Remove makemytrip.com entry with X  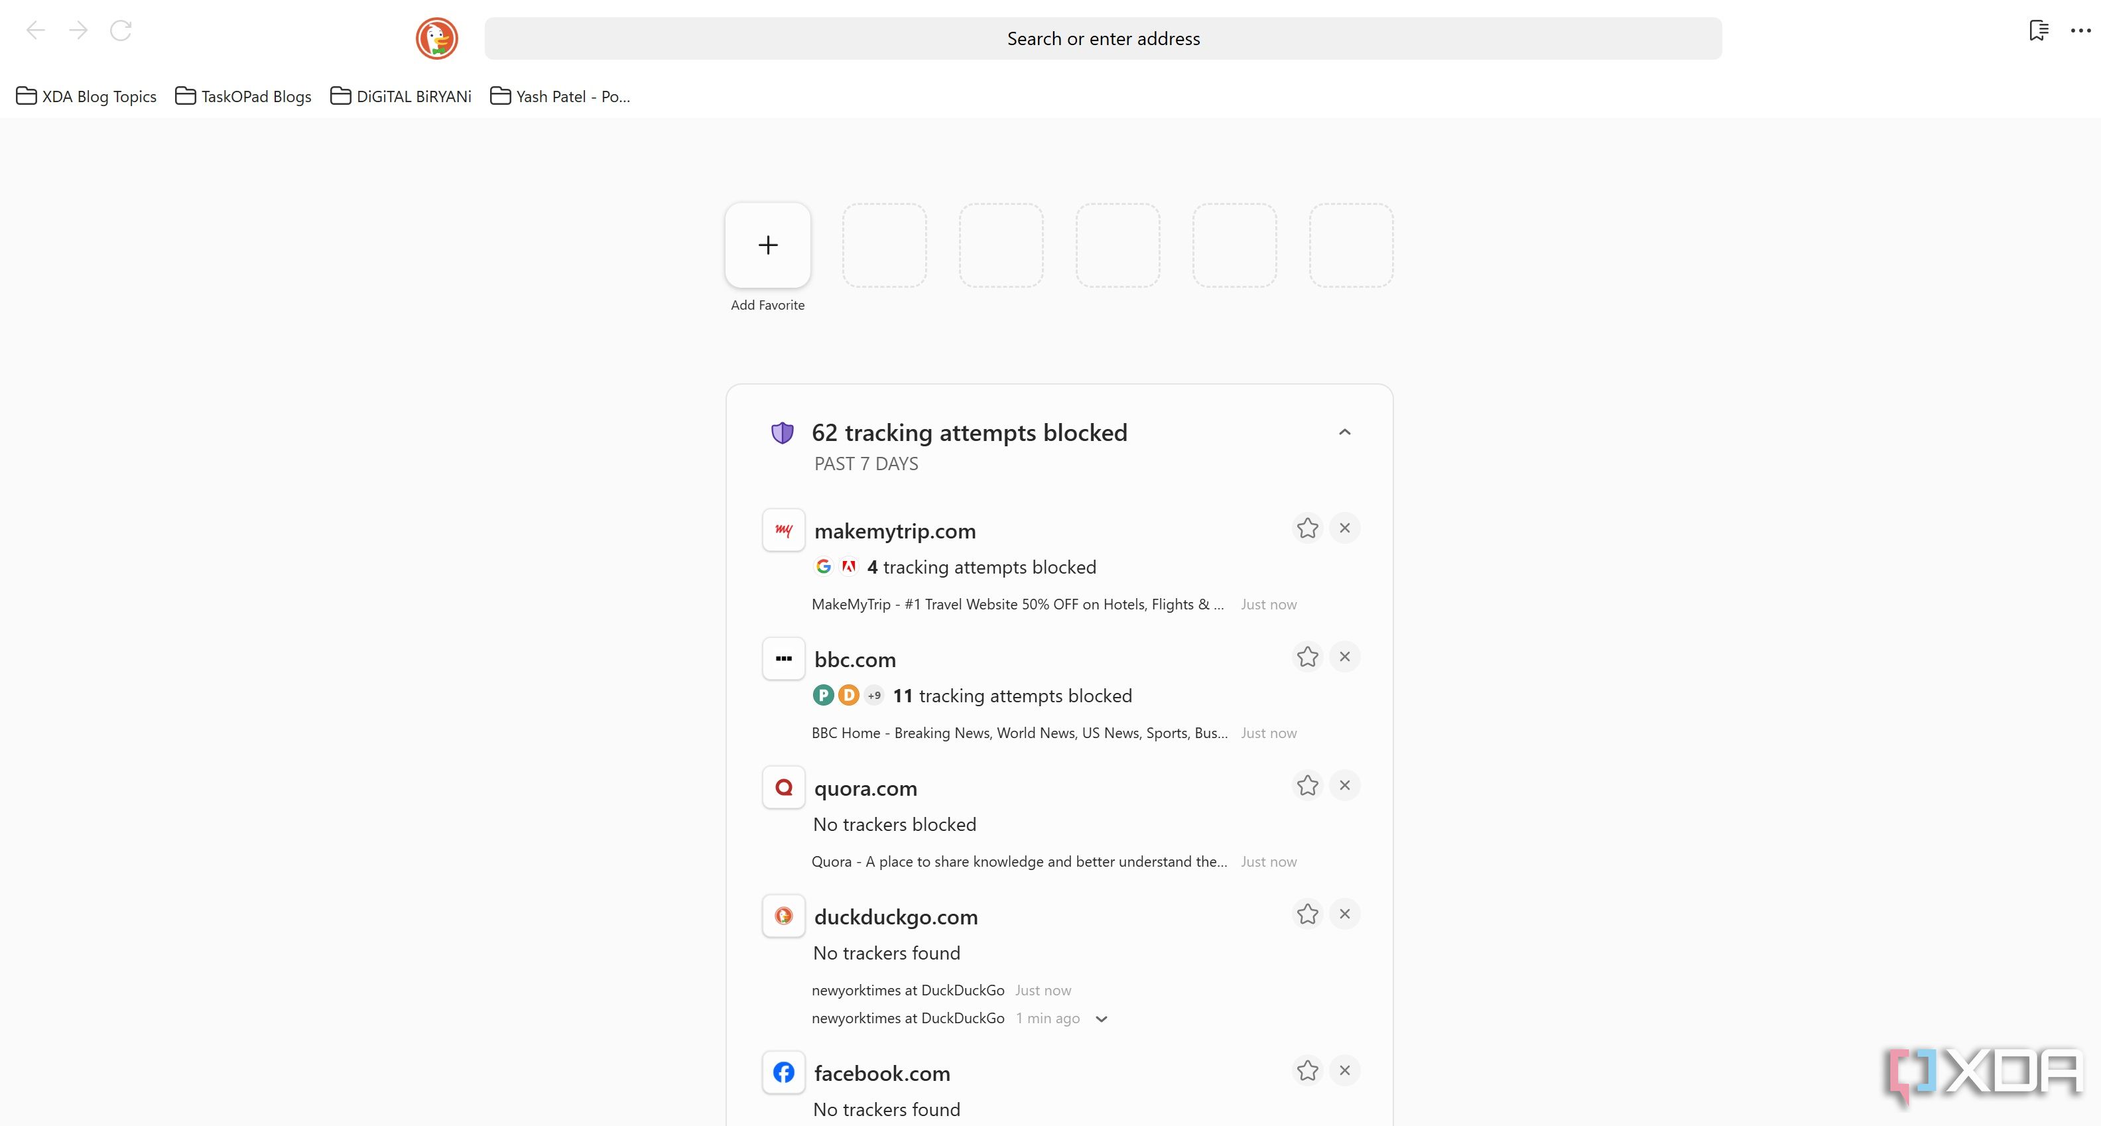click(1345, 529)
